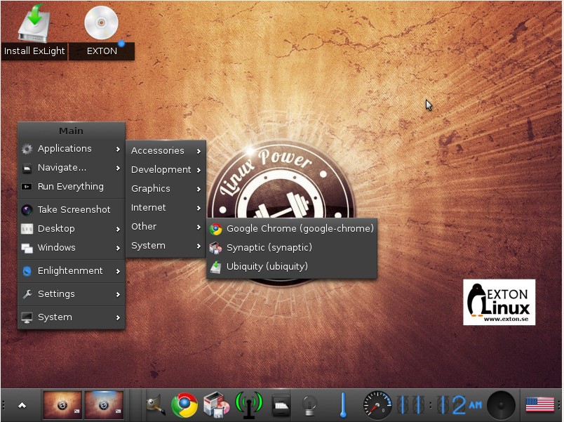The image size is (564, 422).
Task: Select Take Screenshot menu entry
Action: (x=72, y=209)
